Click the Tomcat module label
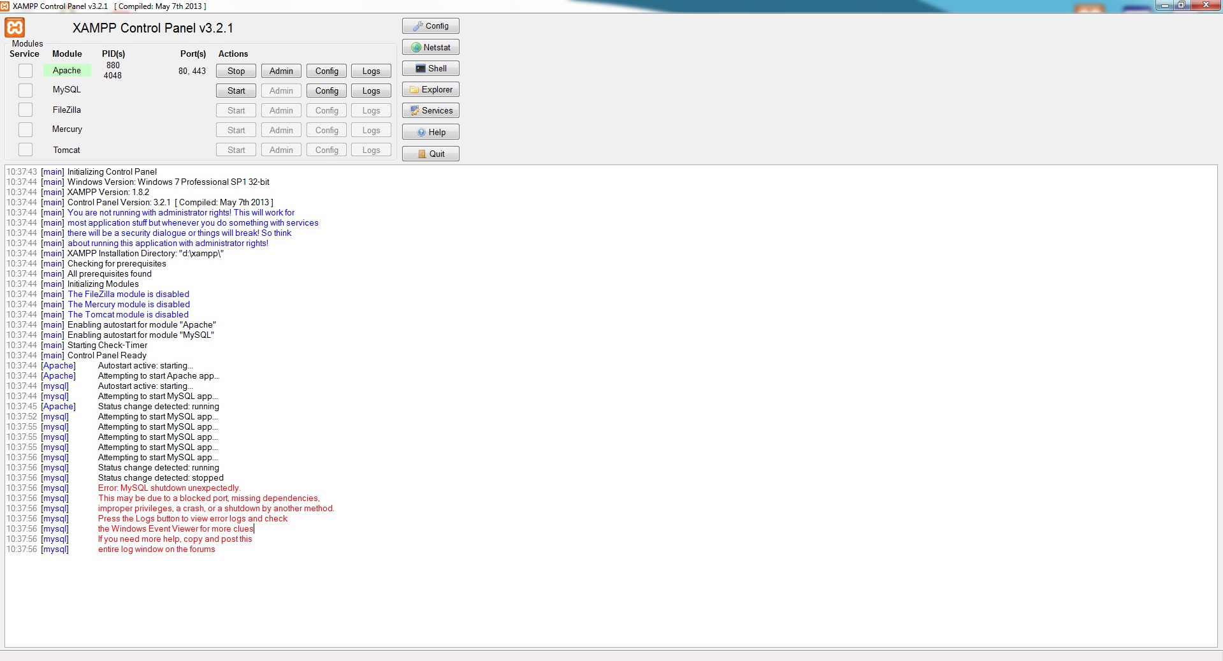Screen dimensions: 1223x661 [67, 150]
